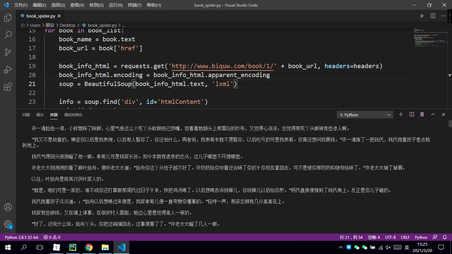Image resolution: width=452 pixels, height=254 pixels.
Task: Toggle the 英 input method indicator
Action: [407, 247]
